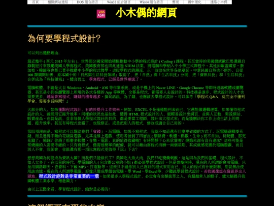Click pink text 越是會寫程式，賺錢的機會越多
This screenshot has height=206, width=274.
coord(74,97)
